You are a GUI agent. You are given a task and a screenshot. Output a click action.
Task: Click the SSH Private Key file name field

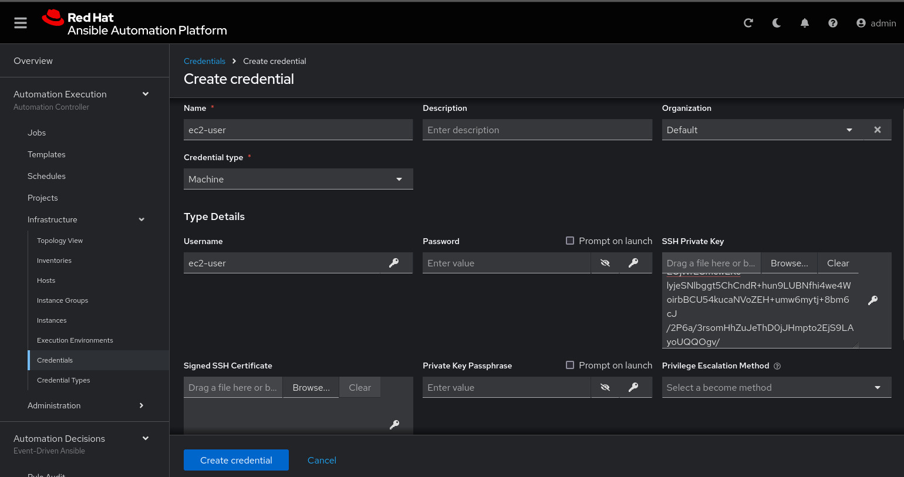[711, 263]
